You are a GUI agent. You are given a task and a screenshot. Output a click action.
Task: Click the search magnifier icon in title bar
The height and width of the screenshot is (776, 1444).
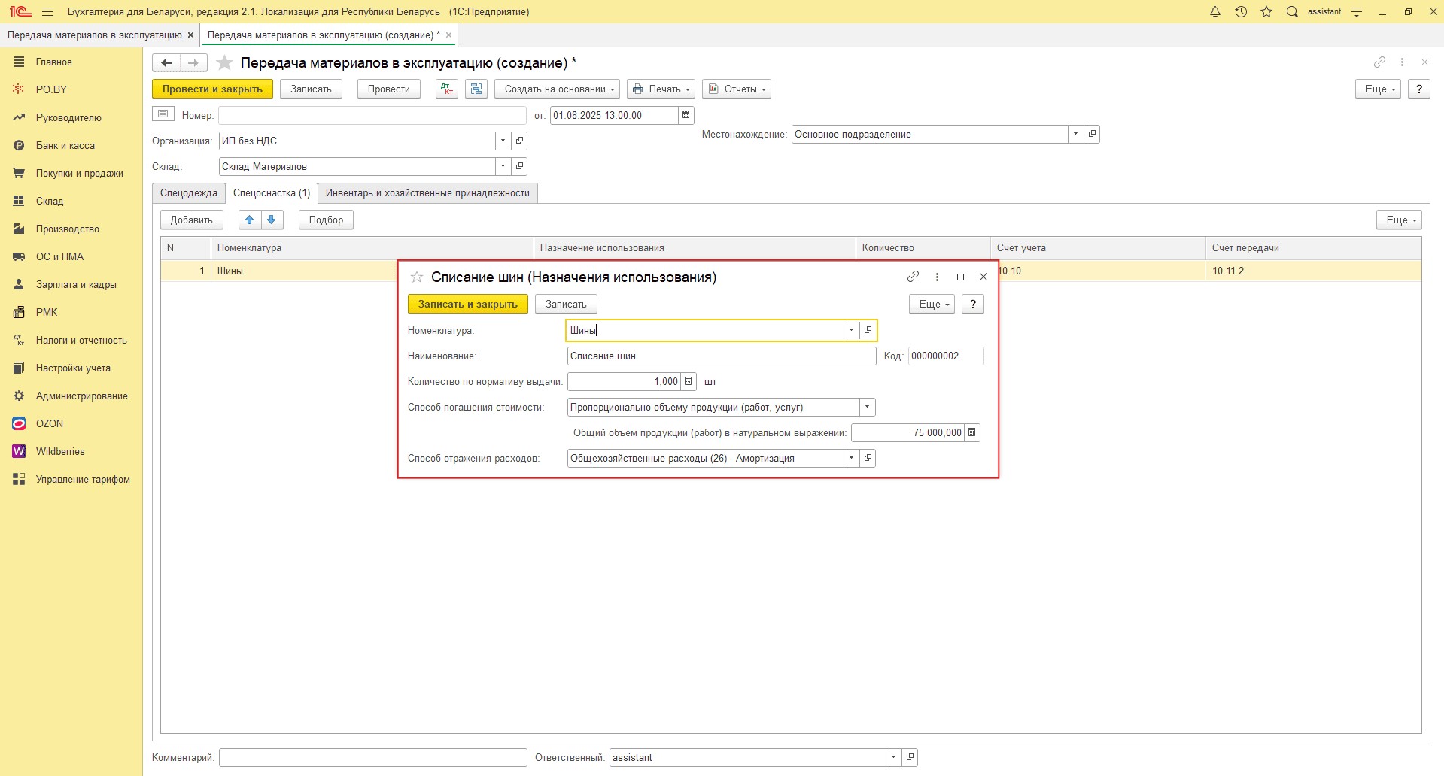coord(1292,12)
